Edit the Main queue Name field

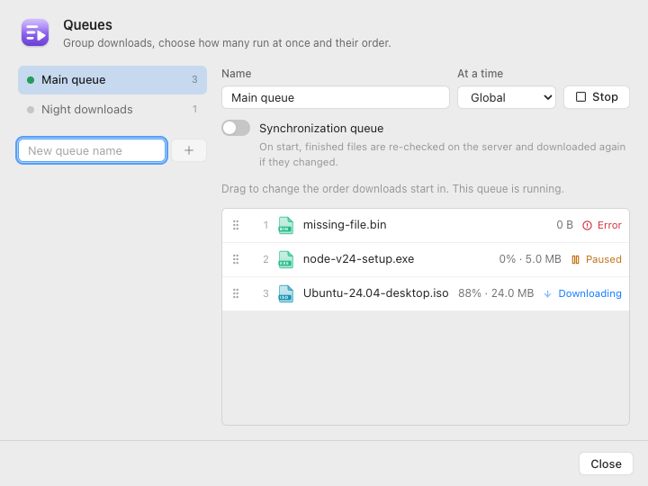click(x=336, y=97)
